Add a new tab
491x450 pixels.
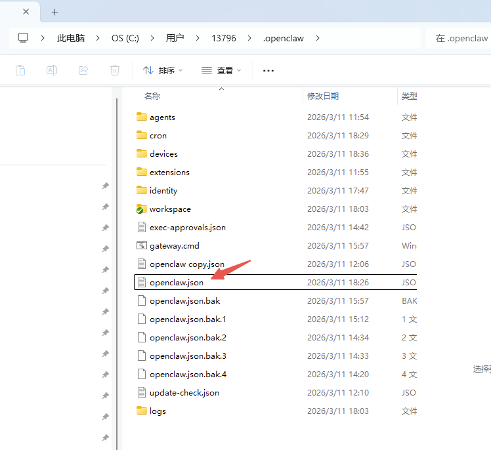[54, 12]
